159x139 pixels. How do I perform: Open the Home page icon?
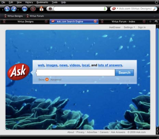coord(41,9)
